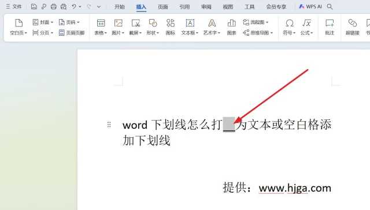
Task: Click the undo arrow icon
Action: 74,6
